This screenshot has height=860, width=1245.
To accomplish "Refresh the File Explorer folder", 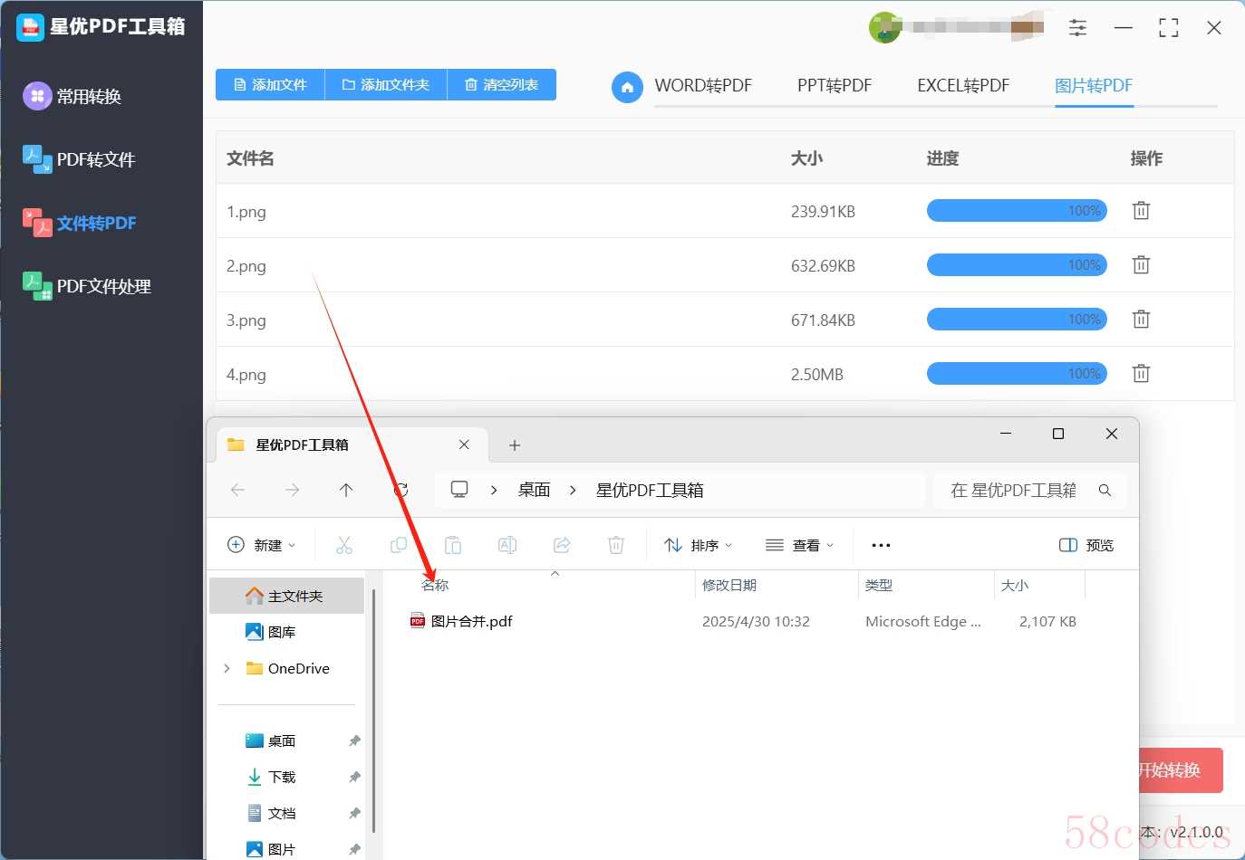I will click(x=401, y=490).
